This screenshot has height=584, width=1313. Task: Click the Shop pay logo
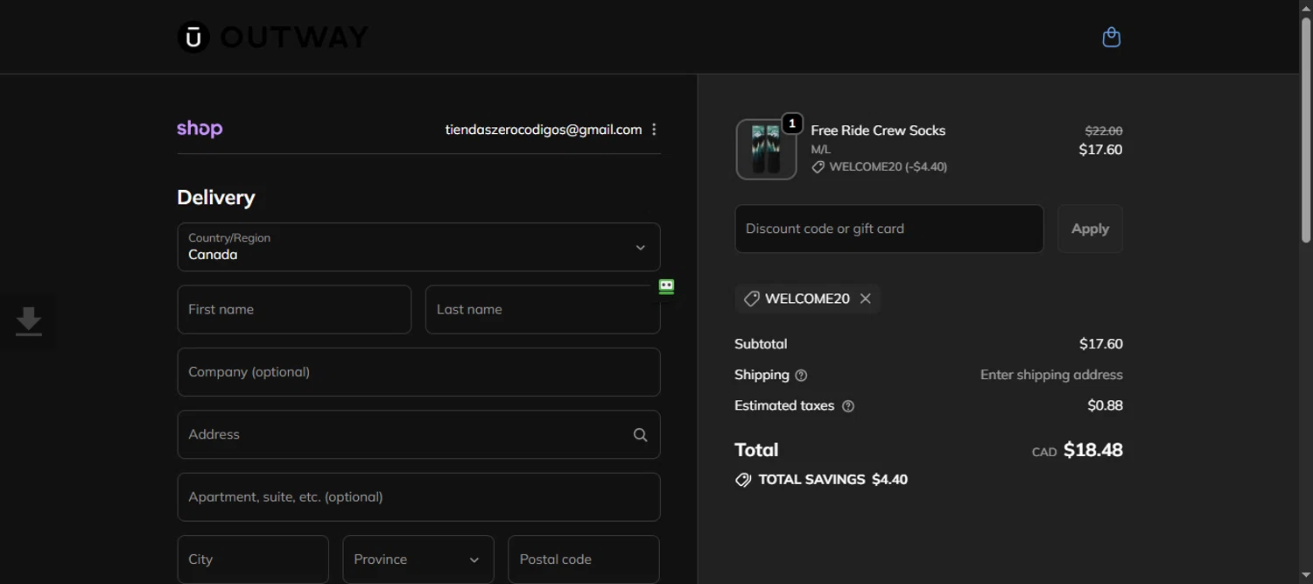[200, 129]
